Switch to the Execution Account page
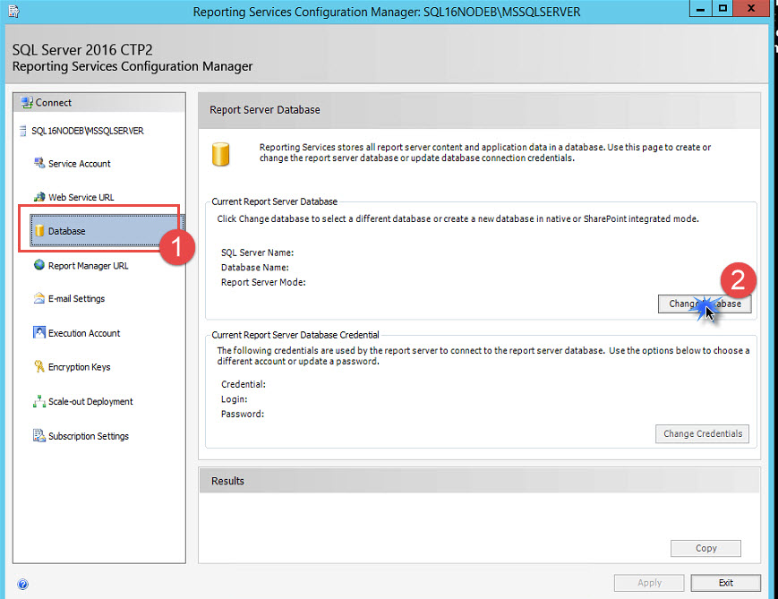Image resolution: width=778 pixels, height=599 pixels. pos(84,333)
